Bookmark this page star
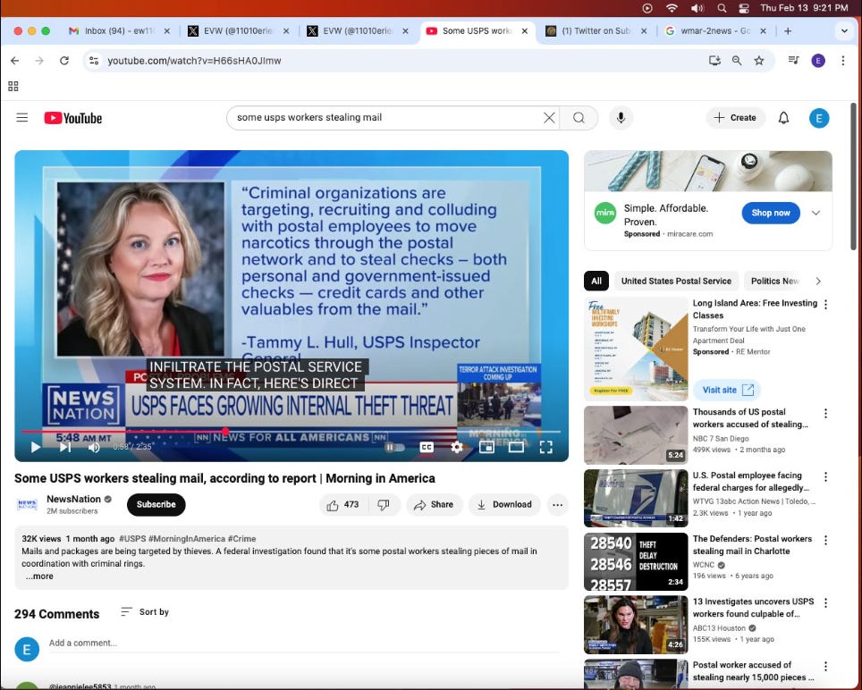Image resolution: width=862 pixels, height=690 pixels. coord(758,61)
